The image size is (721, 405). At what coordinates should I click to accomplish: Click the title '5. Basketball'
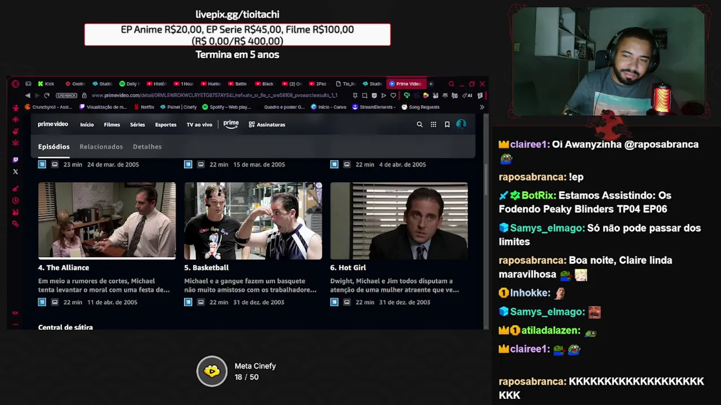pyautogui.click(x=206, y=268)
